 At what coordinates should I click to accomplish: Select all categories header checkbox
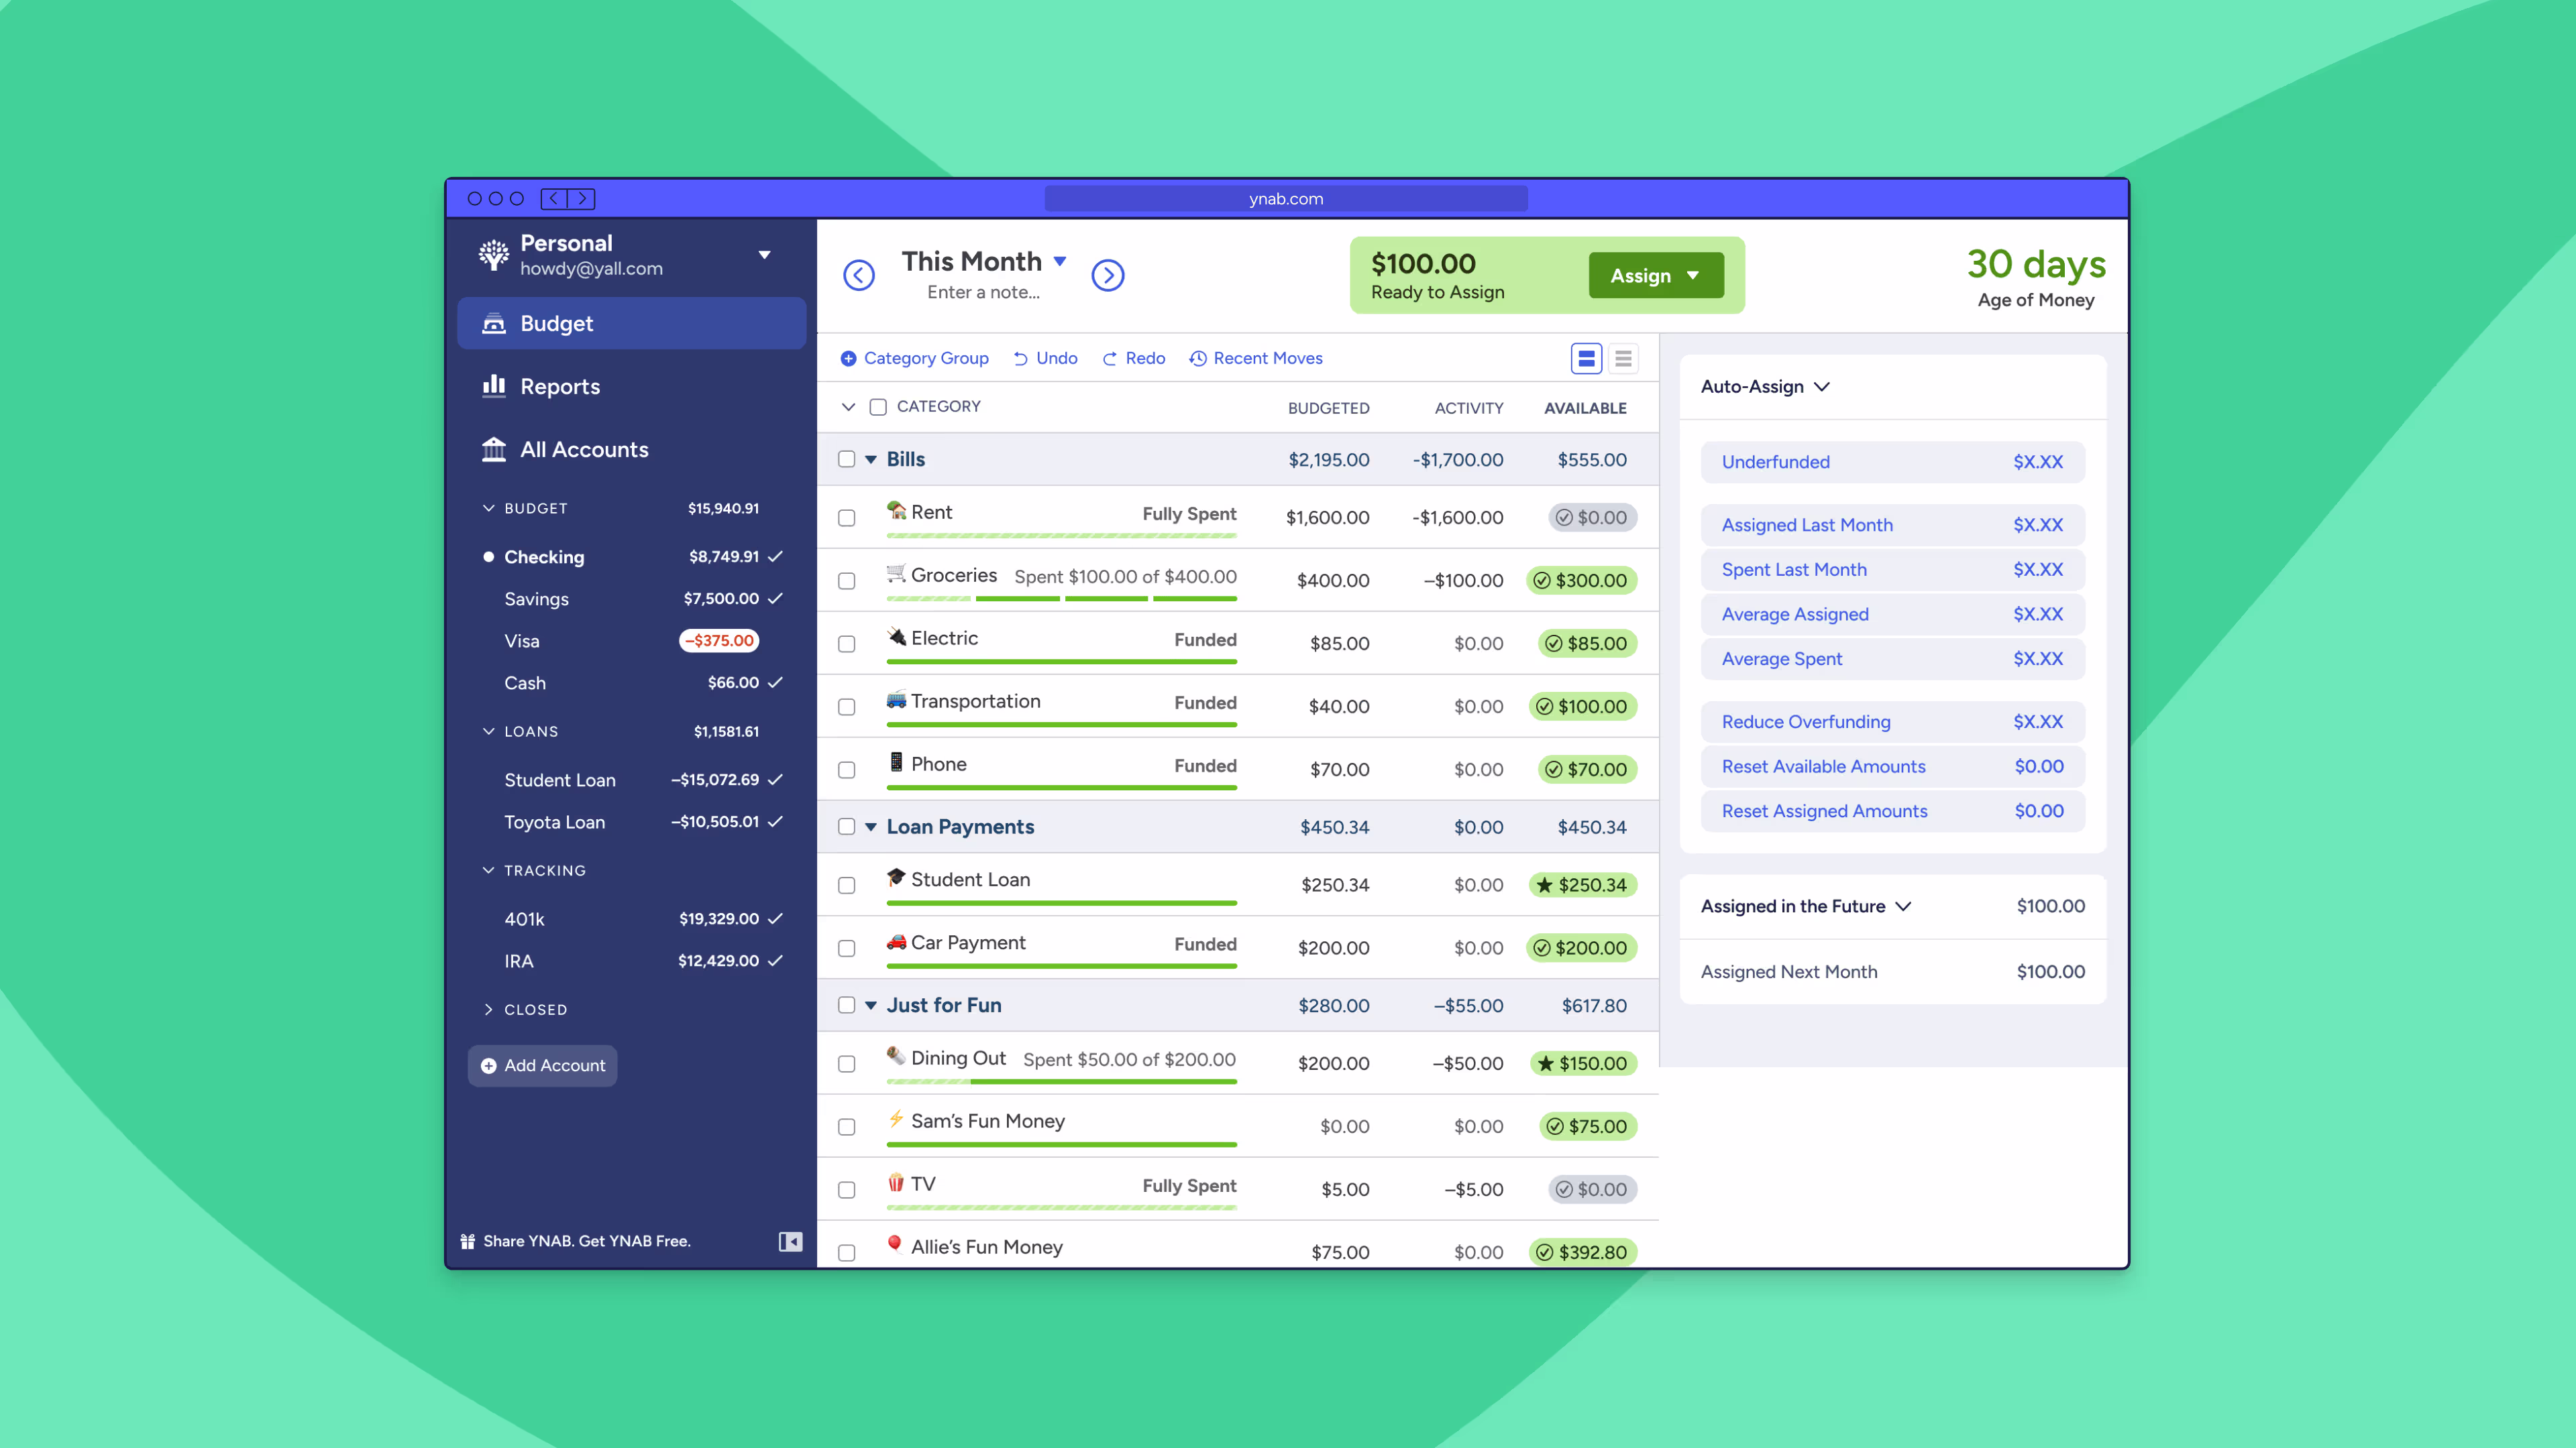click(878, 407)
